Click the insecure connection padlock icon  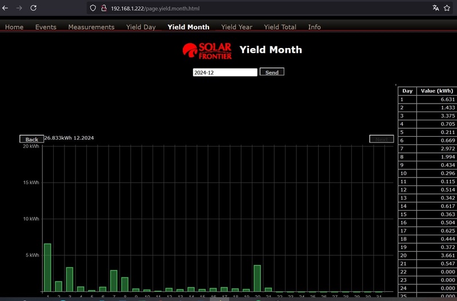pyautogui.click(x=104, y=8)
